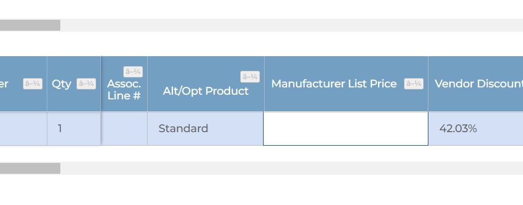Click the bottom scrollbar track right of thumb
Image resolution: width=523 pixels, height=205 pixels.
[x=292, y=168]
